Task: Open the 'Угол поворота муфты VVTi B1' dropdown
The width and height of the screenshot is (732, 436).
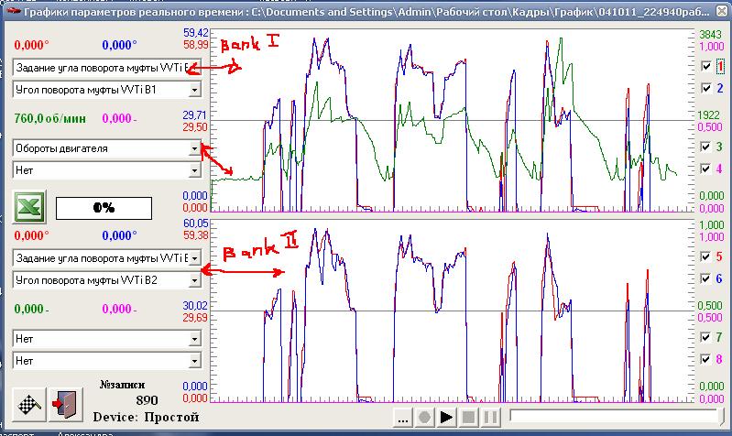Action: [194, 90]
